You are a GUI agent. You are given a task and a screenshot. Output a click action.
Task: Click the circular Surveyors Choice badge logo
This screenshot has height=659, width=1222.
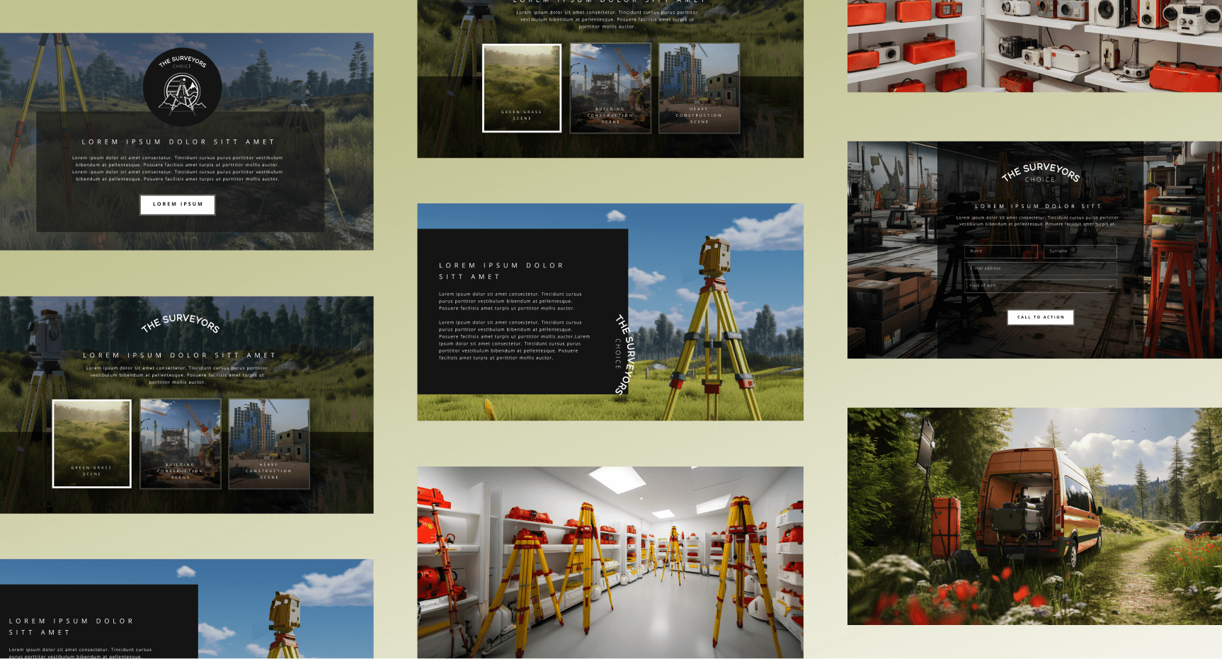click(182, 87)
